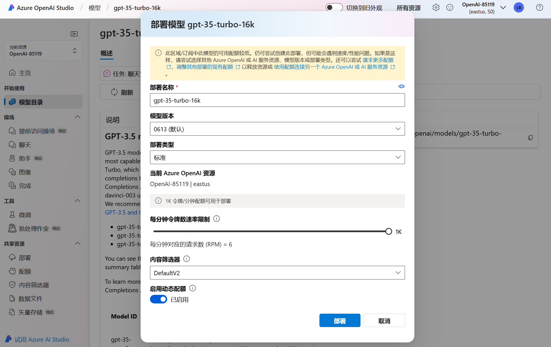Open the 请求更多配额 link
Screen dimensions: 551x347
(378, 60)
